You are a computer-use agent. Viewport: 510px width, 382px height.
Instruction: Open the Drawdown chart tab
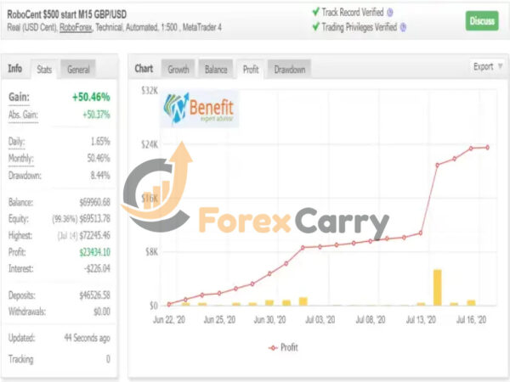point(289,69)
